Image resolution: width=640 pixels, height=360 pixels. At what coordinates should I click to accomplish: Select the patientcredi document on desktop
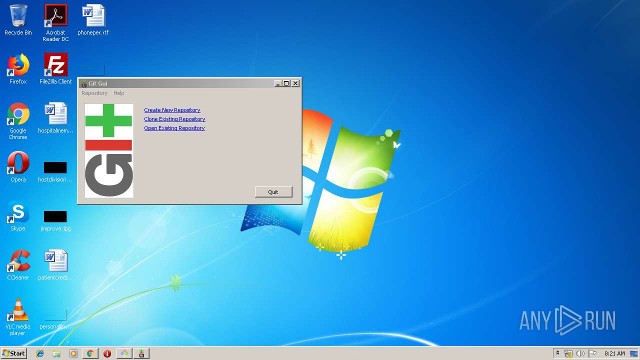pos(55,265)
